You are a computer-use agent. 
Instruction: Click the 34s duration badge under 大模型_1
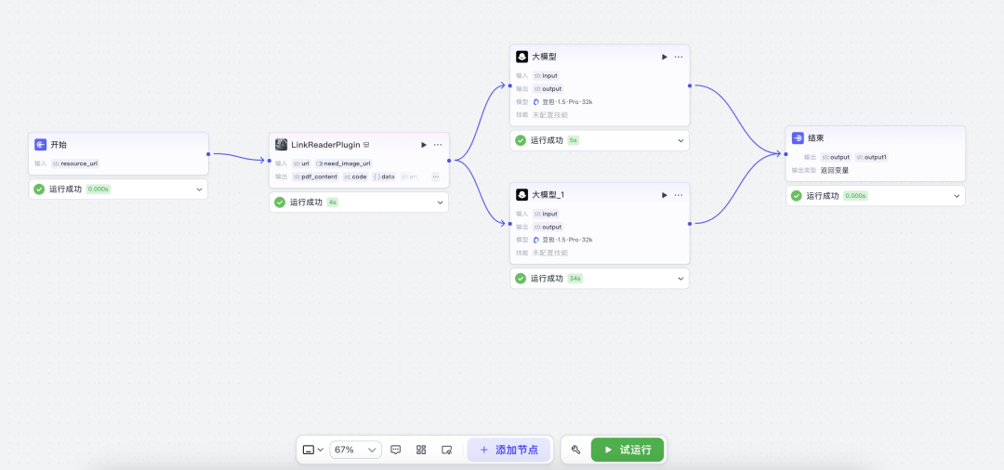click(x=575, y=278)
